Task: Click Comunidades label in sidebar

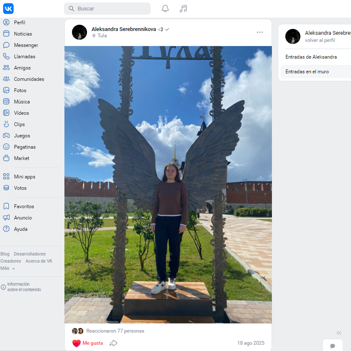Action: pos(29,79)
